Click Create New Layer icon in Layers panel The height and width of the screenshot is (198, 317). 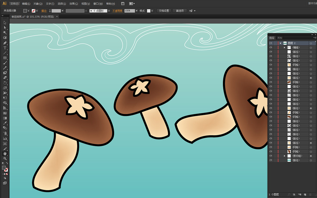pyautogui.click(x=305, y=194)
